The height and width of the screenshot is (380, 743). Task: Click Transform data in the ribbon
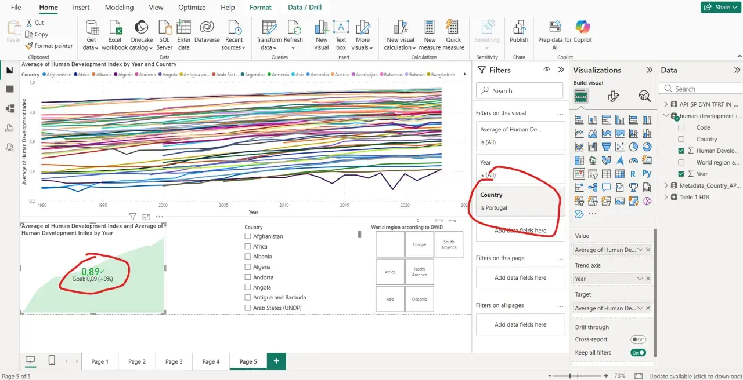click(269, 34)
